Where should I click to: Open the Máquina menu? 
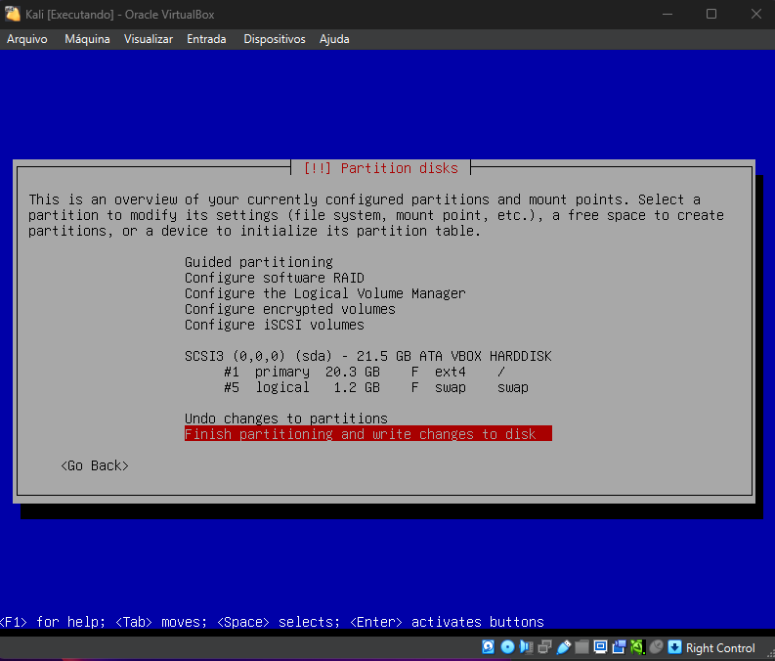pos(87,39)
